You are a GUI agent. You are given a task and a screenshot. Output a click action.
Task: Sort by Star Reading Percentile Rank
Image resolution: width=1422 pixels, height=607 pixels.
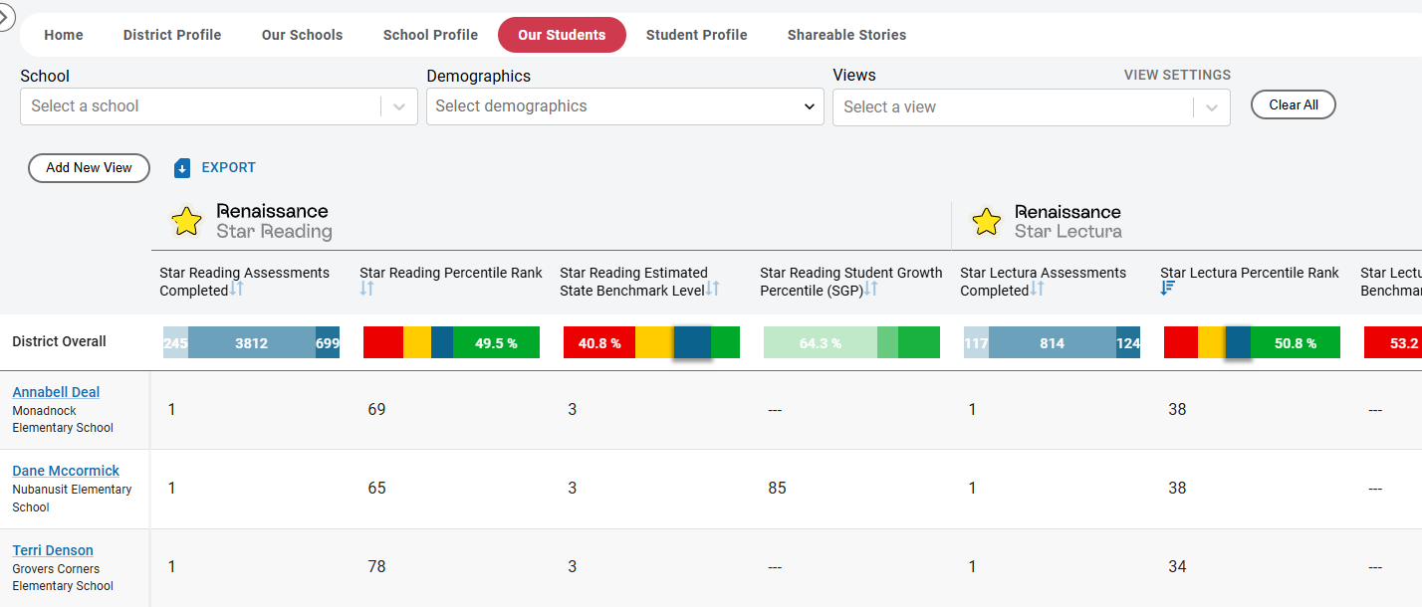click(366, 289)
